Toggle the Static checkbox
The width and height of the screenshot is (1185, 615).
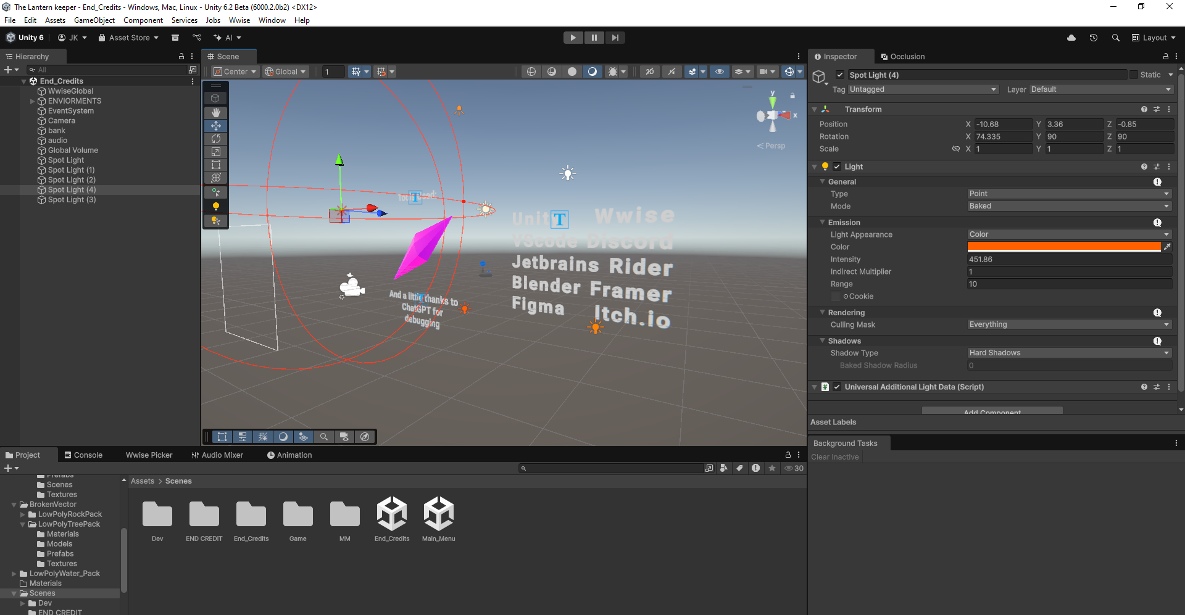tap(1134, 75)
